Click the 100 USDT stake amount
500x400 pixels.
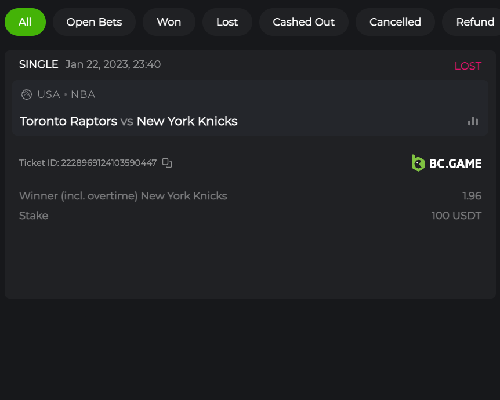(x=456, y=216)
